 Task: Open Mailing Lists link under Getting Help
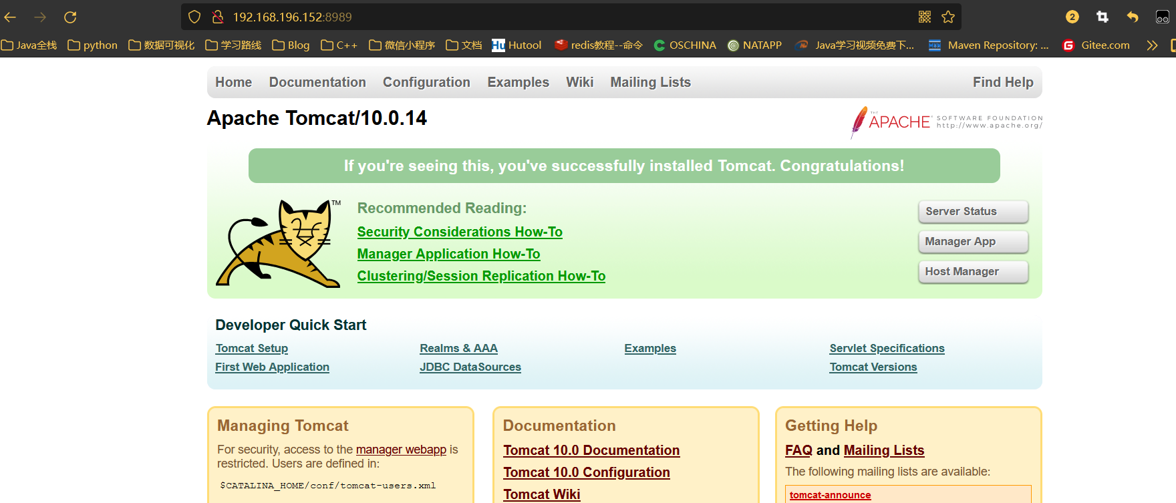click(x=884, y=450)
